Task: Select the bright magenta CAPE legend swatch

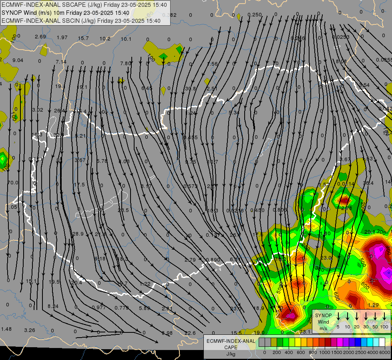Action: point(340,342)
